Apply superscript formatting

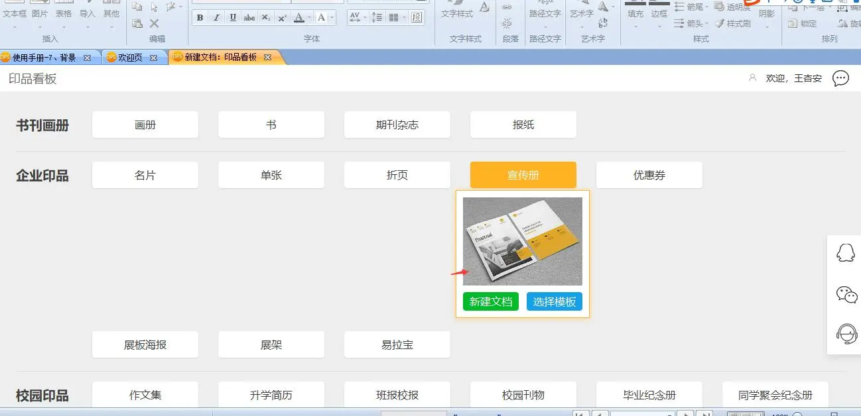point(282,18)
